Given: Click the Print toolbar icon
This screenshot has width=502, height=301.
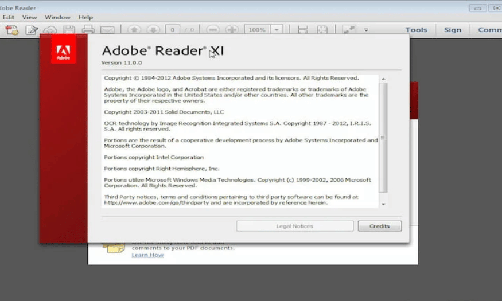Looking at the screenshot, I should pos(88,30).
